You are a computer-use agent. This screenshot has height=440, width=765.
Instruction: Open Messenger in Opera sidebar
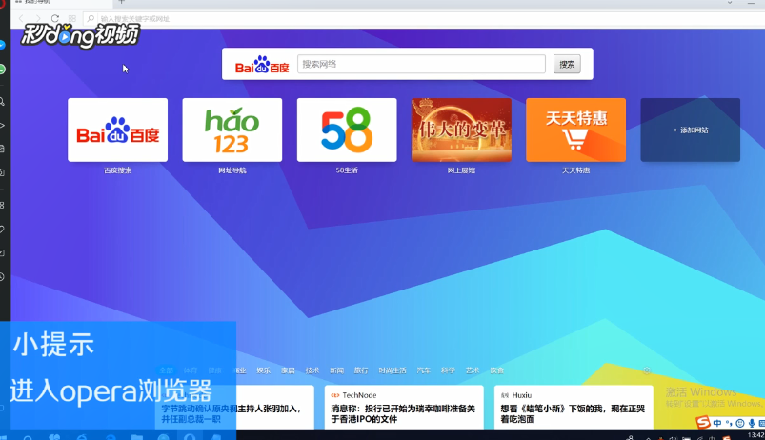[2, 46]
